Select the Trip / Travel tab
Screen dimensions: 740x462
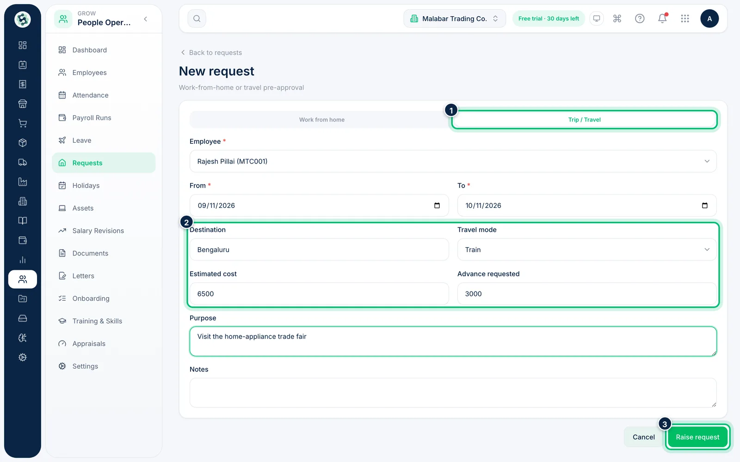[584, 120]
